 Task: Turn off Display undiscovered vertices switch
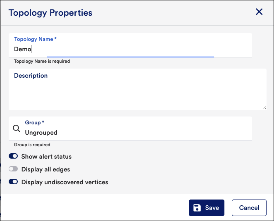[x=13, y=182]
